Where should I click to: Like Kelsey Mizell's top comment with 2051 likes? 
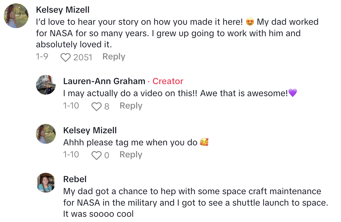pos(65,57)
